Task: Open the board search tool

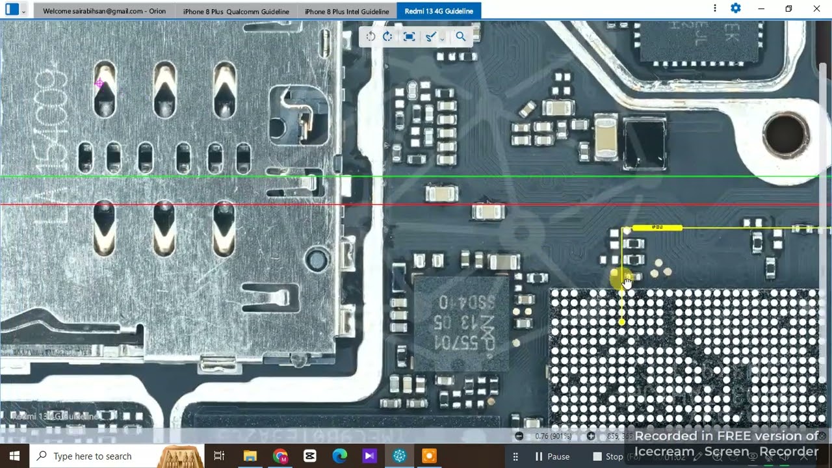Action: coord(461,36)
